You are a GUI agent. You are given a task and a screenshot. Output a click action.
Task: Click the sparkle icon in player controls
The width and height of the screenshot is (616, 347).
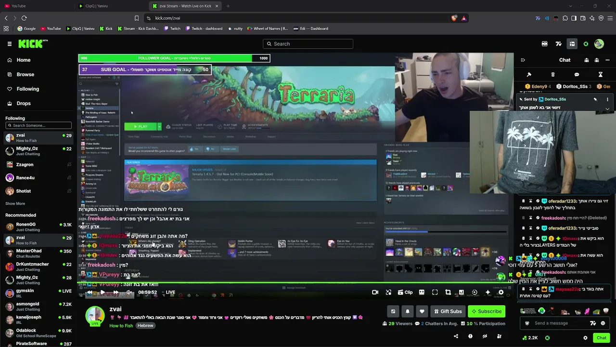pyautogui.click(x=488, y=292)
